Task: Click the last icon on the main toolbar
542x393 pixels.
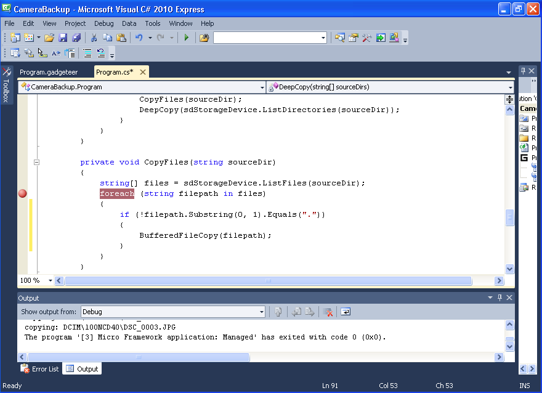Action: pos(394,38)
